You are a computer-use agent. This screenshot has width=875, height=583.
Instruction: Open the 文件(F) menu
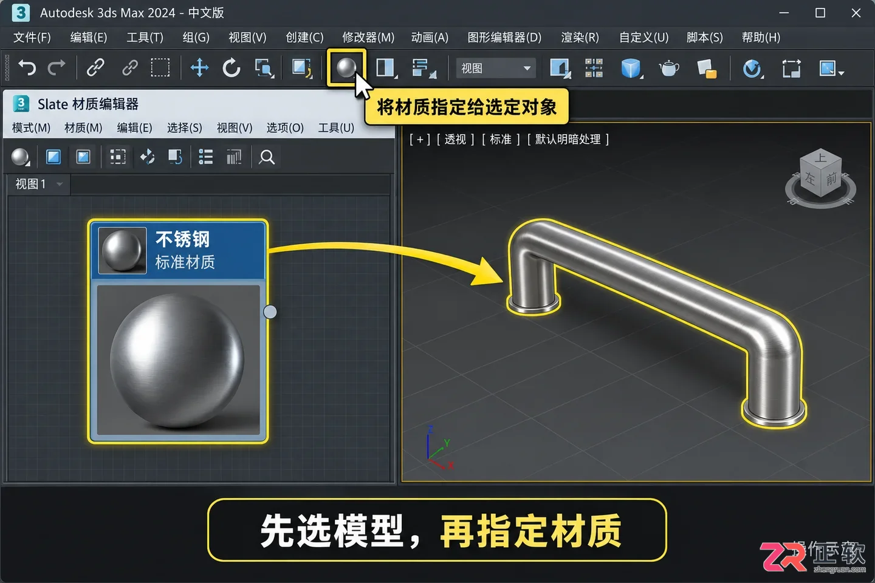pos(32,38)
